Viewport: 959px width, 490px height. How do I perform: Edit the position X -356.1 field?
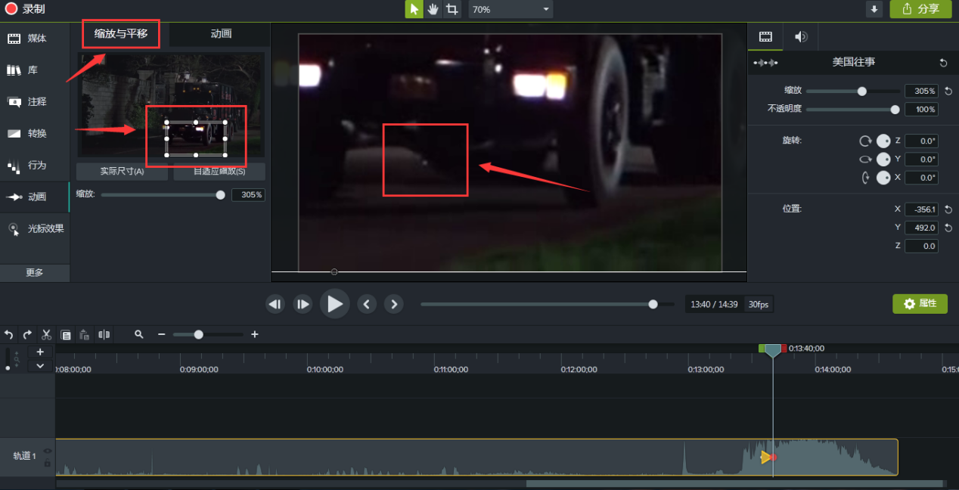(x=921, y=209)
